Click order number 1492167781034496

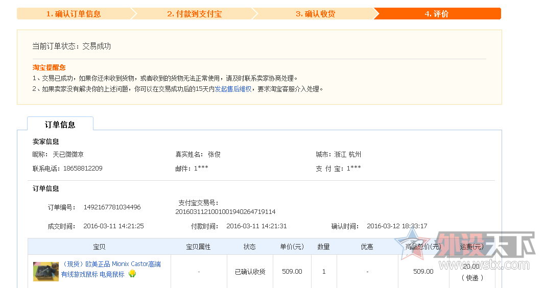tap(112, 207)
